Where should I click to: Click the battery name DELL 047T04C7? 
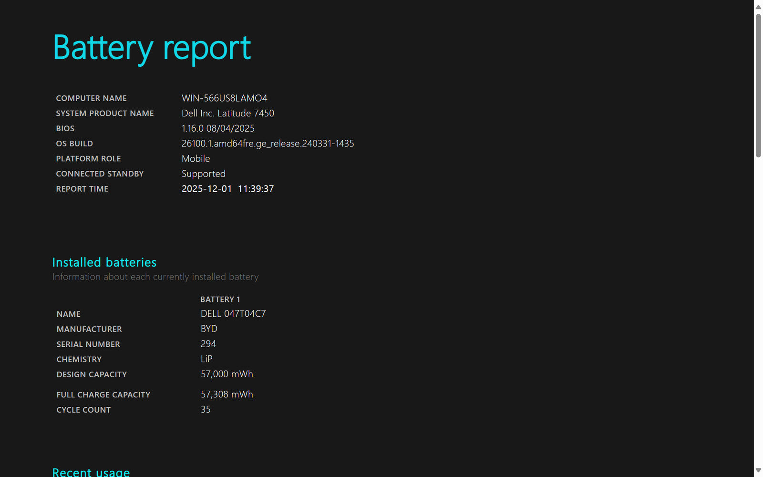pyautogui.click(x=233, y=314)
